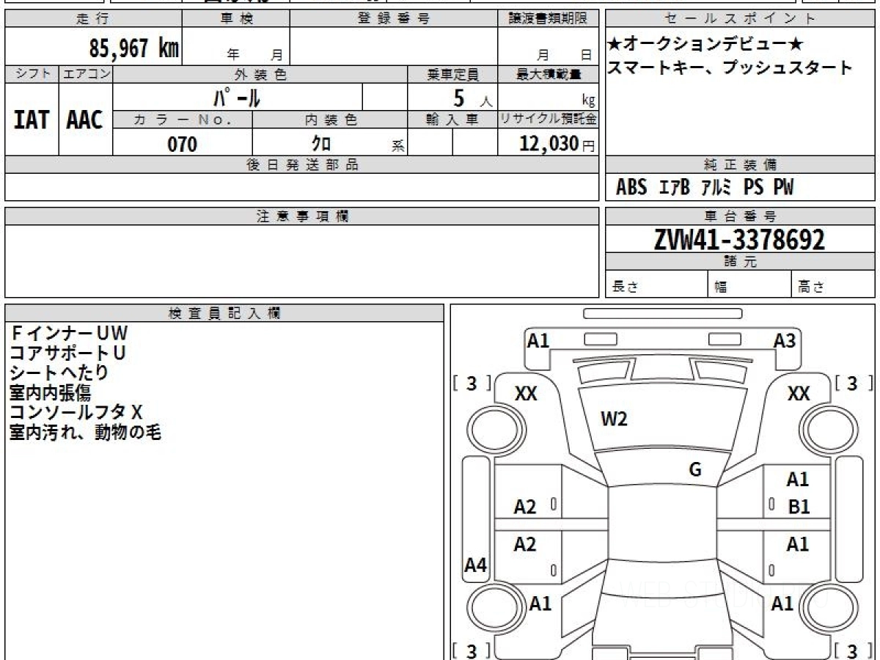Click the ★オークションデビュー★ line
This screenshot has height=660, width=880.
point(705,43)
